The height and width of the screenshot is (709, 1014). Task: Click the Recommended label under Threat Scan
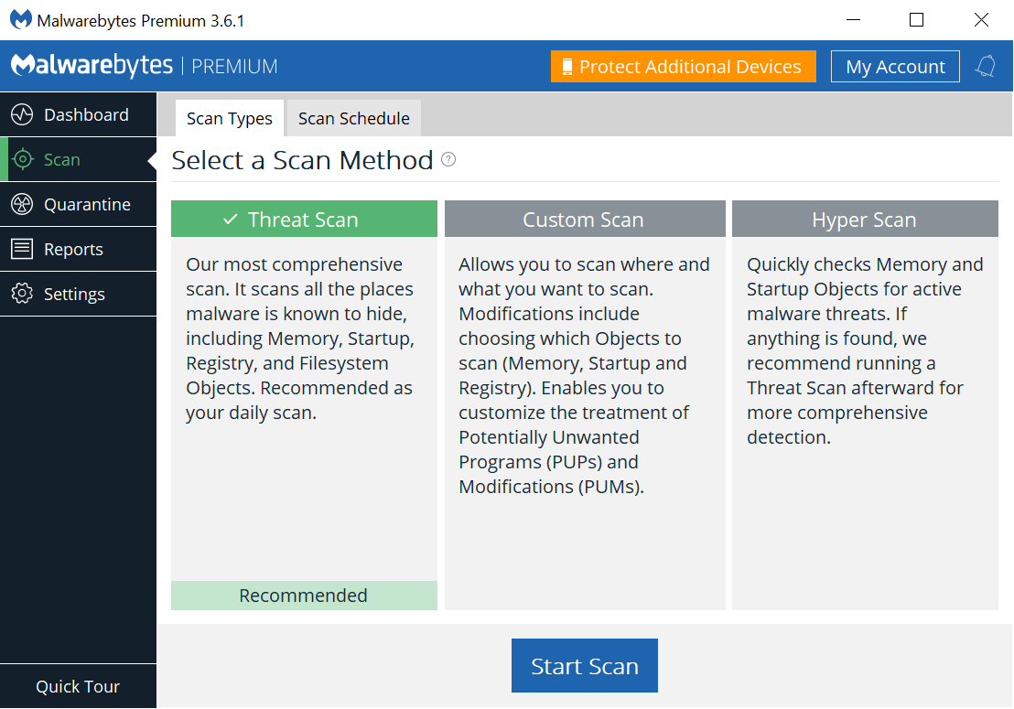click(304, 596)
